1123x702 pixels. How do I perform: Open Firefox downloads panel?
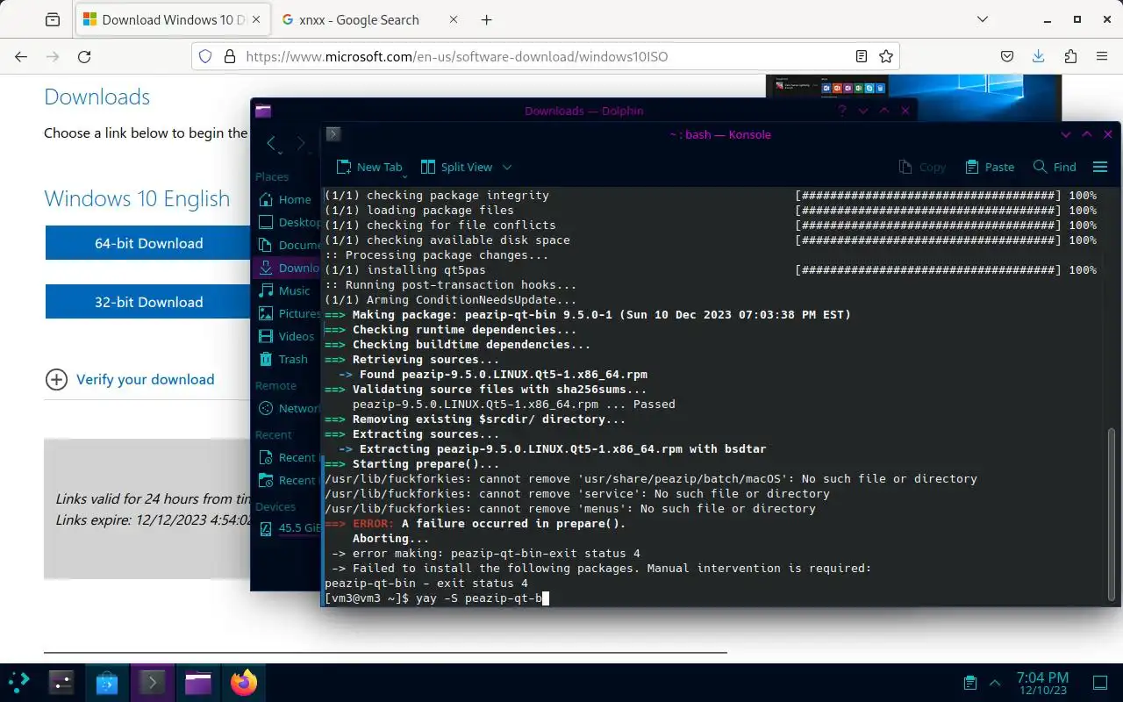coord(1039,56)
